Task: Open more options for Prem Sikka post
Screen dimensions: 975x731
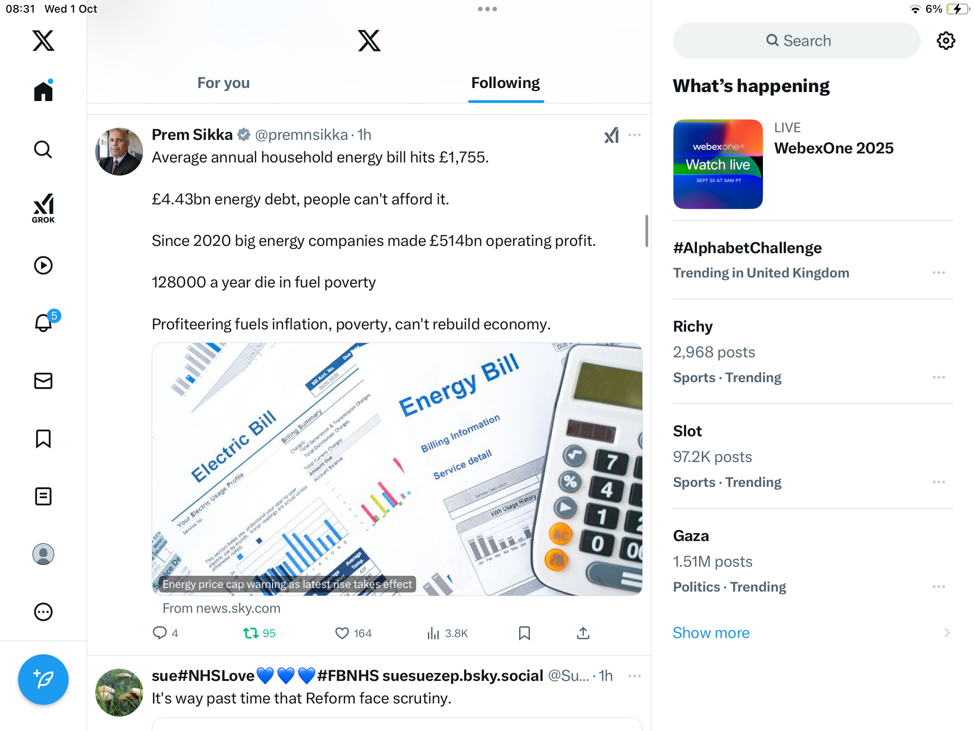Action: [x=635, y=135]
